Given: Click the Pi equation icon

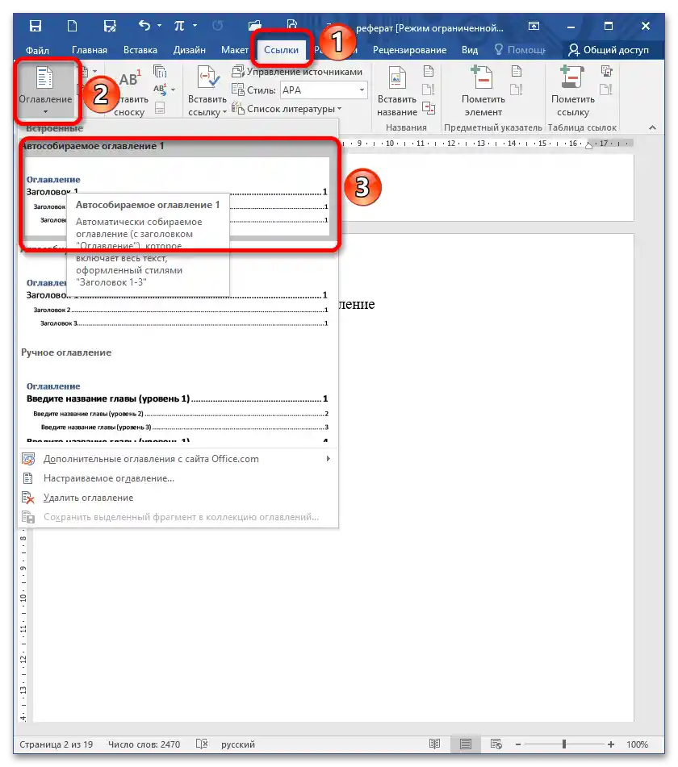Looking at the screenshot, I should coord(179,26).
